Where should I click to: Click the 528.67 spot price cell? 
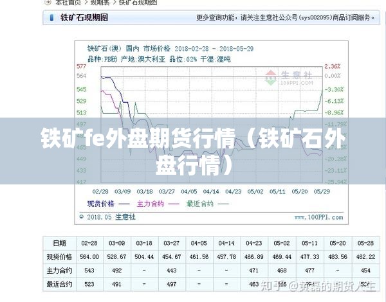coord(116,257)
